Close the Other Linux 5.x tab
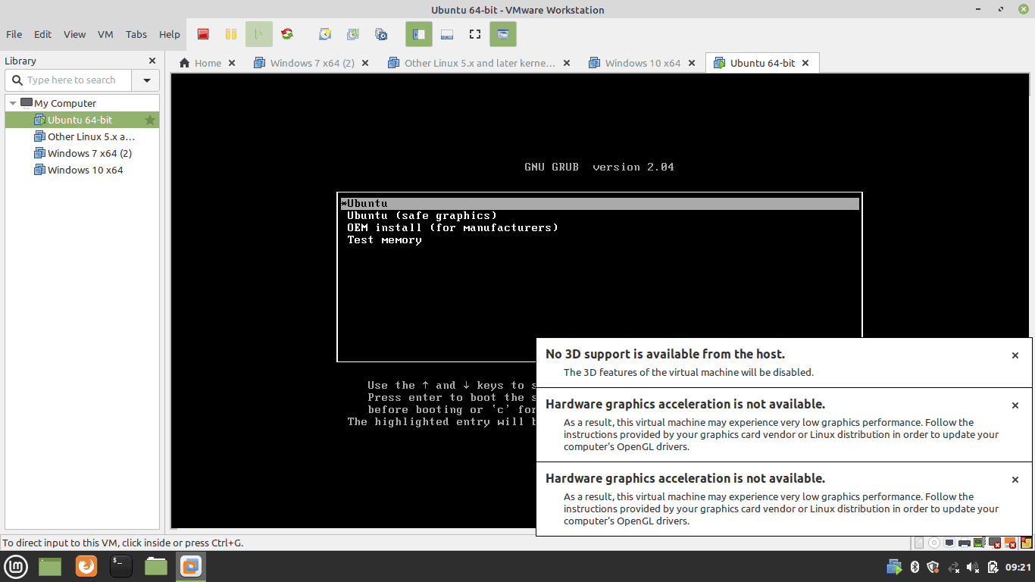Image resolution: width=1035 pixels, height=582 pixels. (x=568, y=63)
